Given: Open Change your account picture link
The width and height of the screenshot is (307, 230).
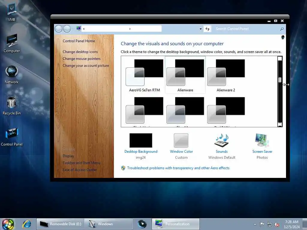Looking at the screenshot, I should pos(86,66).
